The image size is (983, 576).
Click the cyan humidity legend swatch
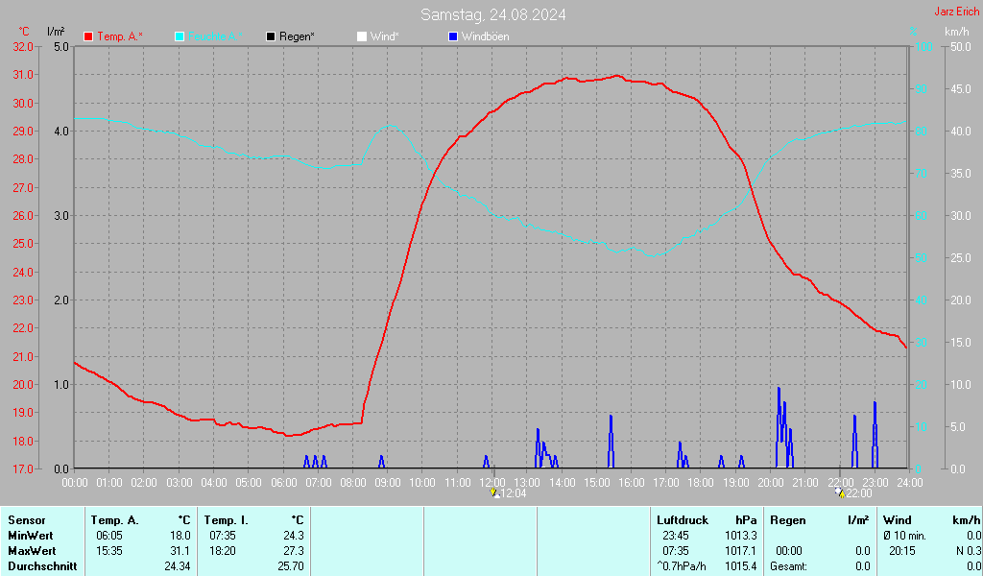[180, 36]
